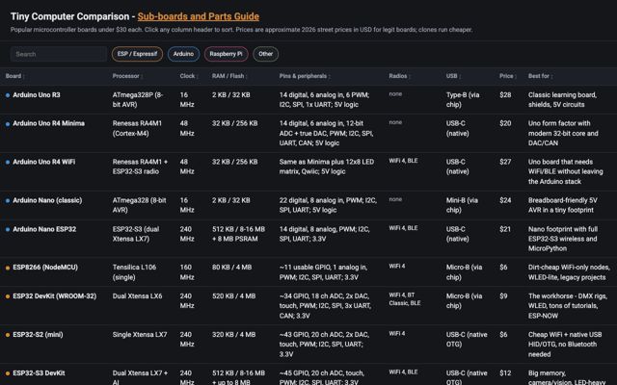This screenshot has height=385, width=617.
Task: Click the $24 price of Arduino Nano classic
Action: pyautogui.click(x=505, y=200)
